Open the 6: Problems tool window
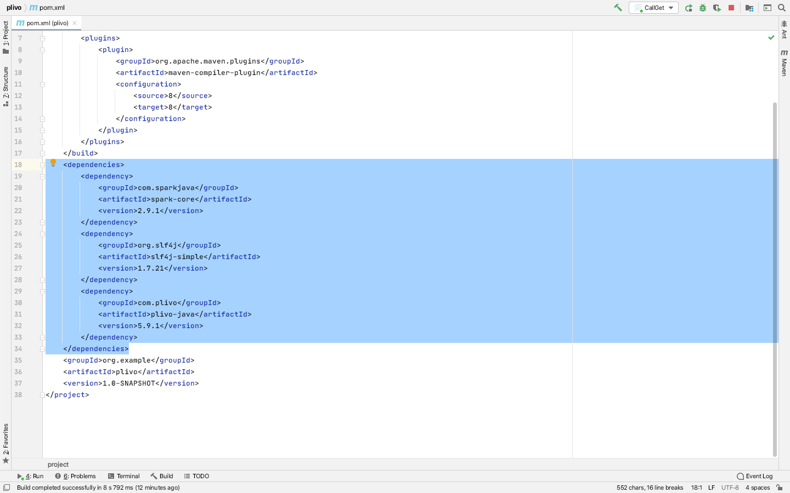 point(75,476)
